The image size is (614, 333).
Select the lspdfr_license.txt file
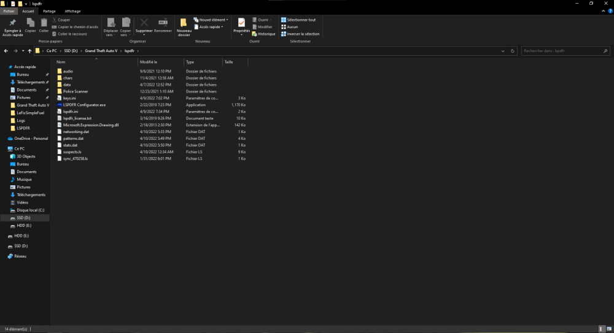coord(74,118)
